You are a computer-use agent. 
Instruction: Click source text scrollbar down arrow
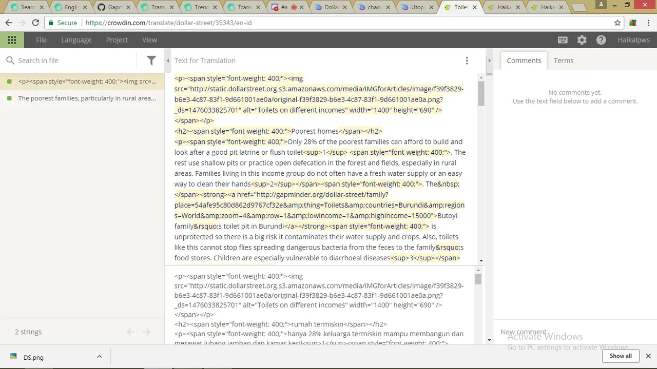pyautogui.click(x=481, y=261)
